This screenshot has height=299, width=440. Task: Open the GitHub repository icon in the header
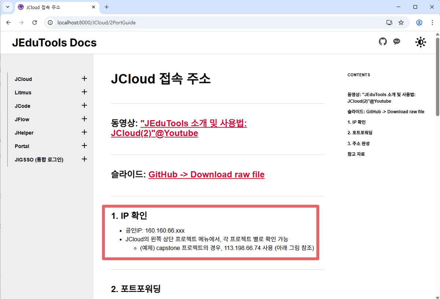click(383, 42)
